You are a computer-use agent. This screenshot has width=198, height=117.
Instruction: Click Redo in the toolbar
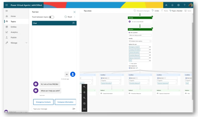tap(164, 11)
